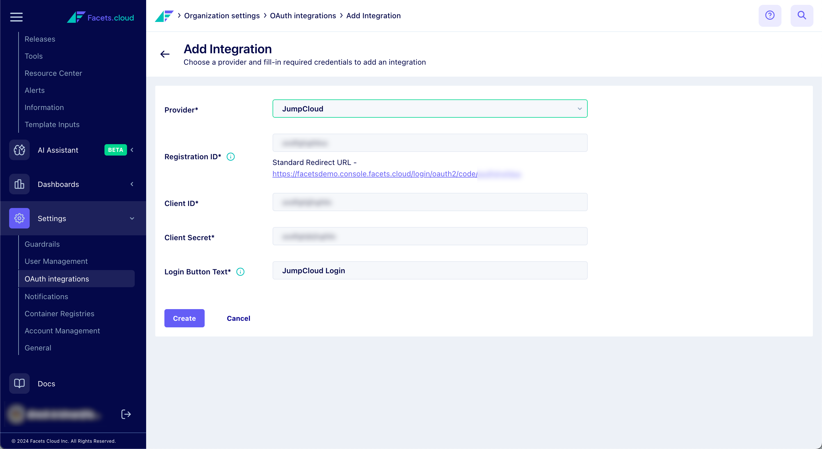Open the Standard Redirect URL link
This screenshot has width=822, height=449.
point(397,174)
